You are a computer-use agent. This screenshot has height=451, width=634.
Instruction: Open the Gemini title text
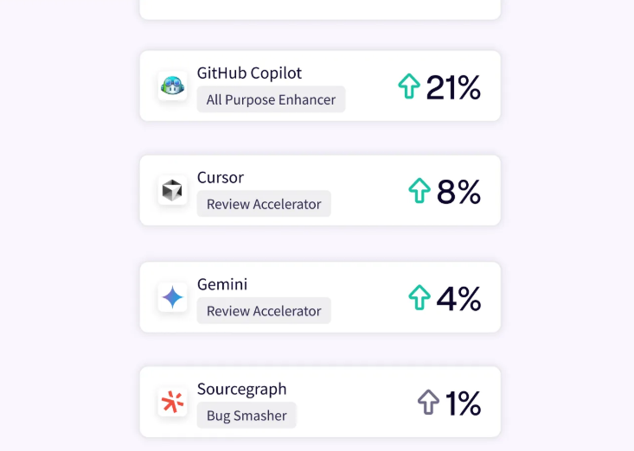[222, 284]
